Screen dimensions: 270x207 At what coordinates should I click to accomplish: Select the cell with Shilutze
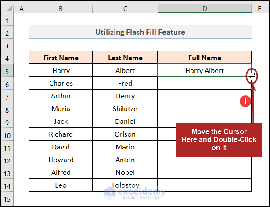pyautogui.click(x=125, y=109)
